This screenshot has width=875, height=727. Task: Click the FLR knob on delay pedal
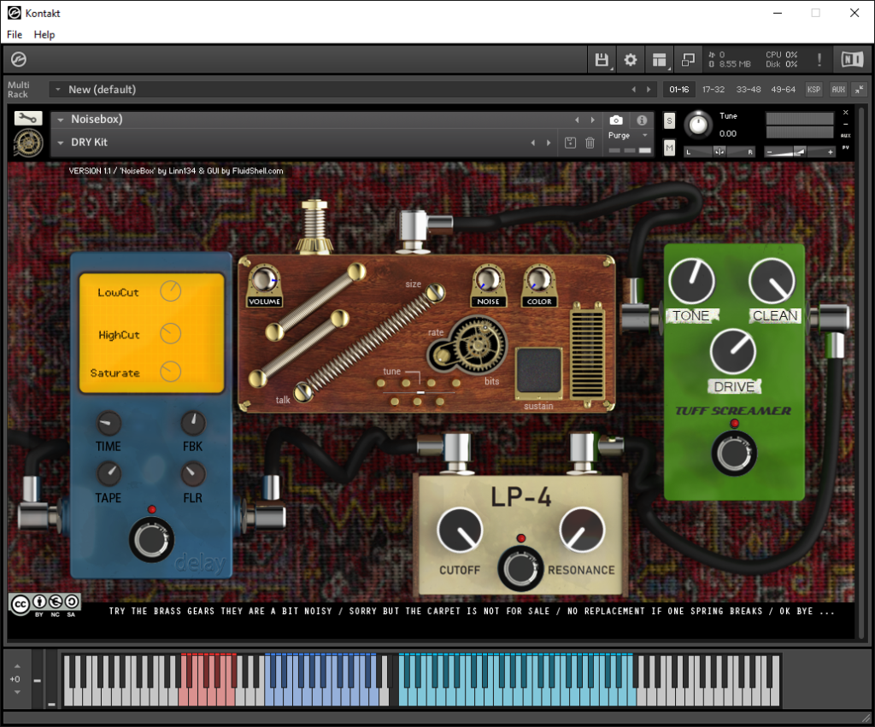tap(193, 473)
